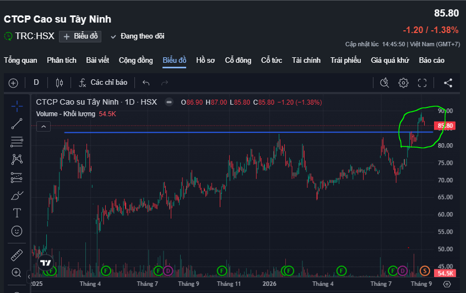
Task: Collapse the indicator legend with chevron
Action: point(44,127)
